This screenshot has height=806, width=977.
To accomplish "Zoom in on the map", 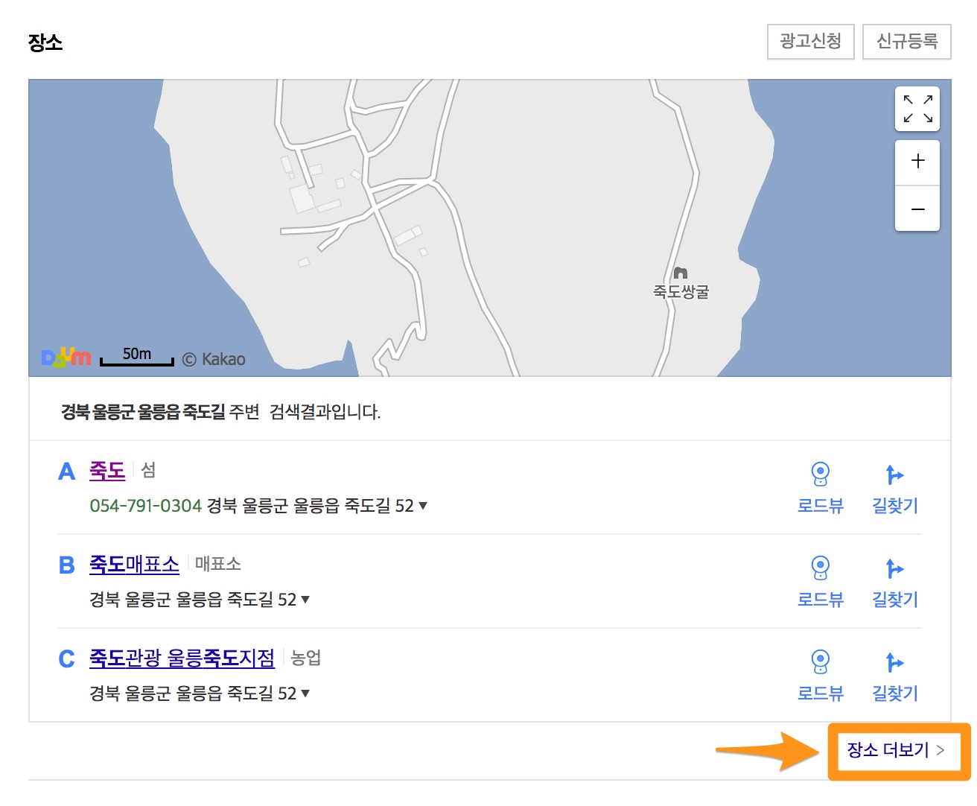I will pos(917,162).
